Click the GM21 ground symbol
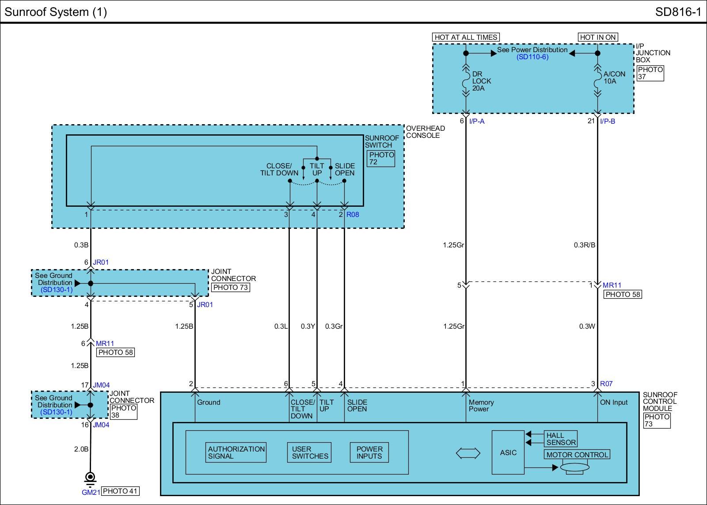This screenshot has width=707, height=505. click(90, 478)
